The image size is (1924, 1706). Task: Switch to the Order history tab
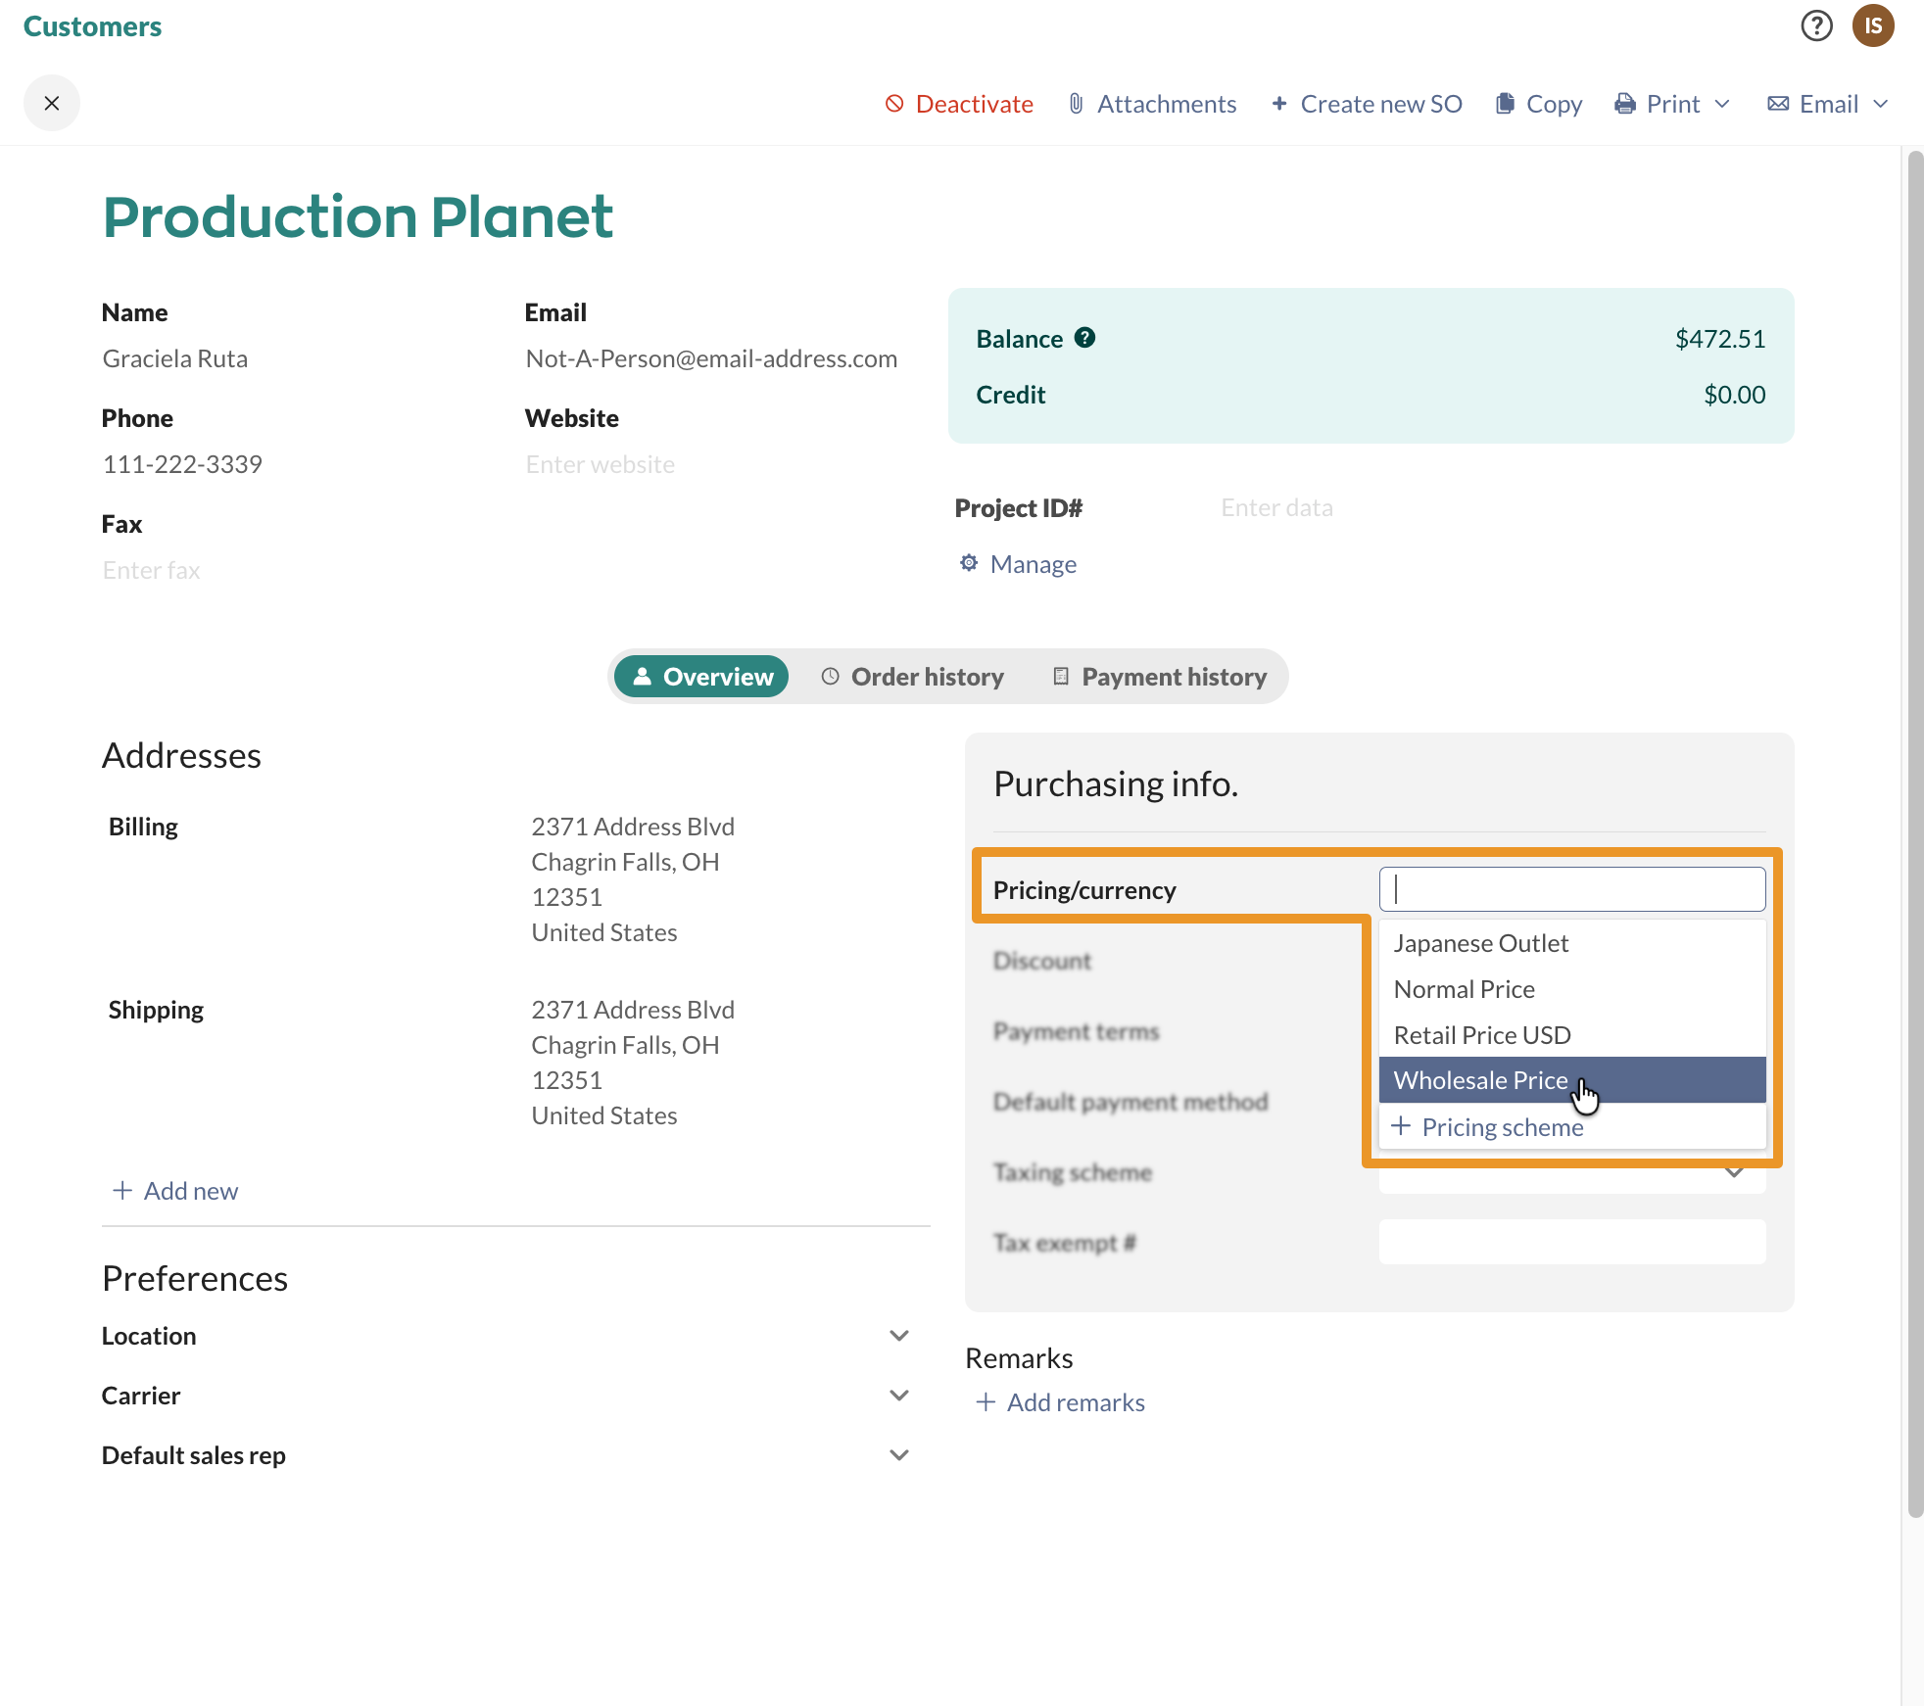[x=912, y=677]
